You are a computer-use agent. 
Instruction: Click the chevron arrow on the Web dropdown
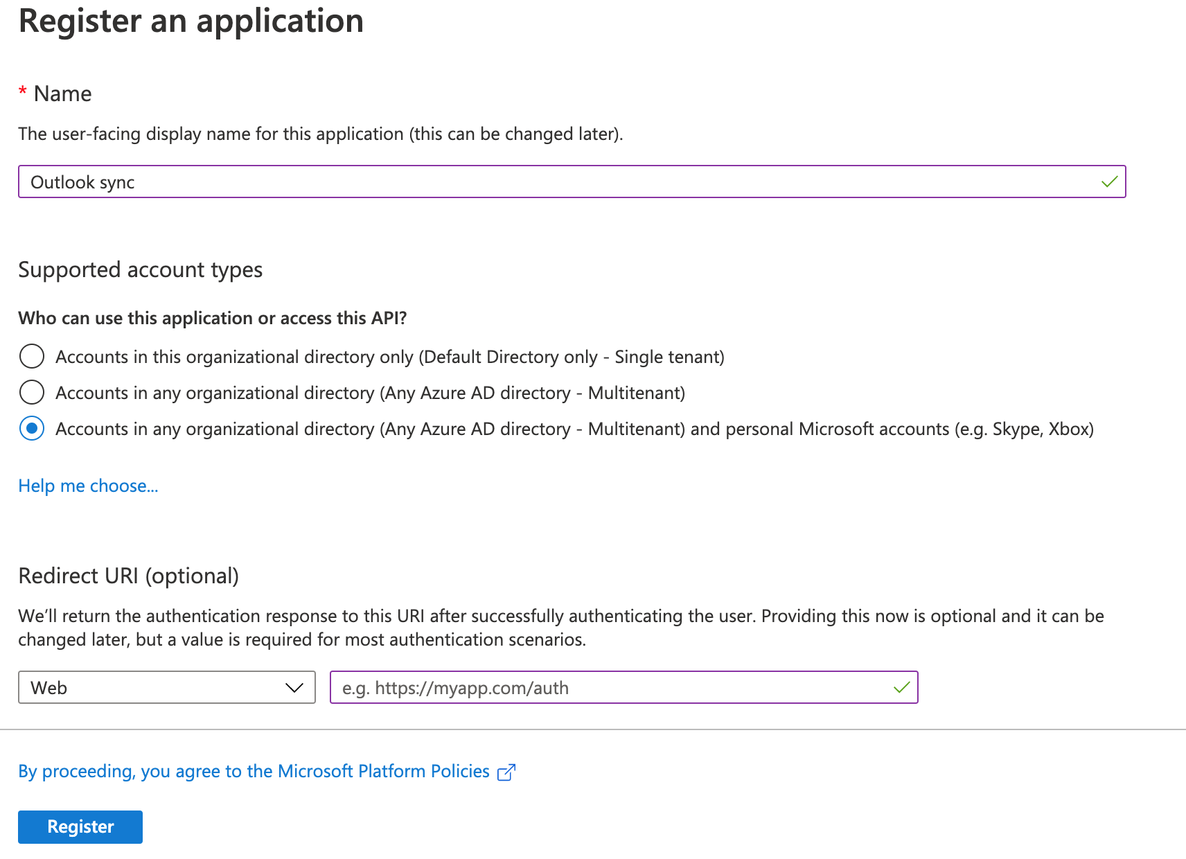294,688
